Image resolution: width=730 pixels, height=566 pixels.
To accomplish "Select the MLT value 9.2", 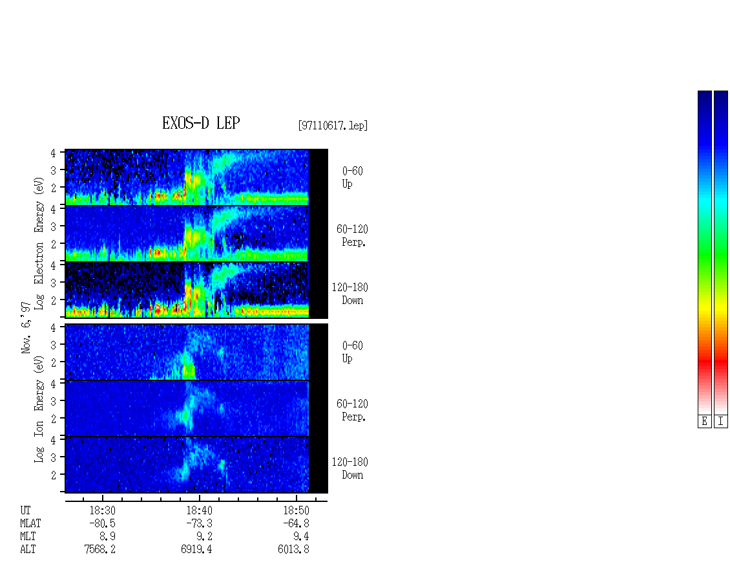I will click(204, 536).
